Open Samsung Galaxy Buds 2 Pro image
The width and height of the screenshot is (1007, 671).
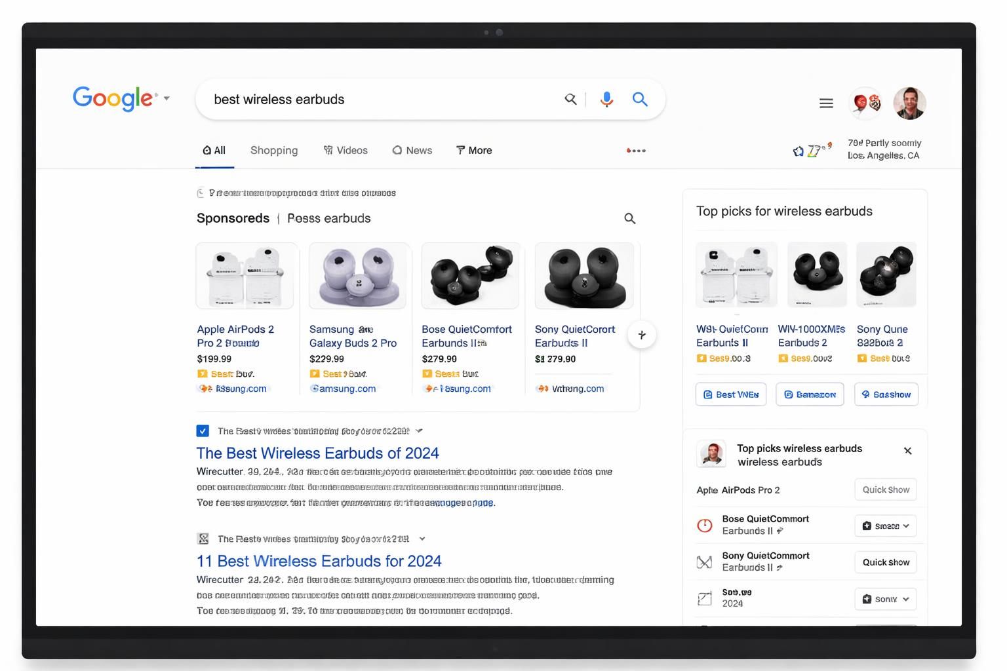(358, 276)
